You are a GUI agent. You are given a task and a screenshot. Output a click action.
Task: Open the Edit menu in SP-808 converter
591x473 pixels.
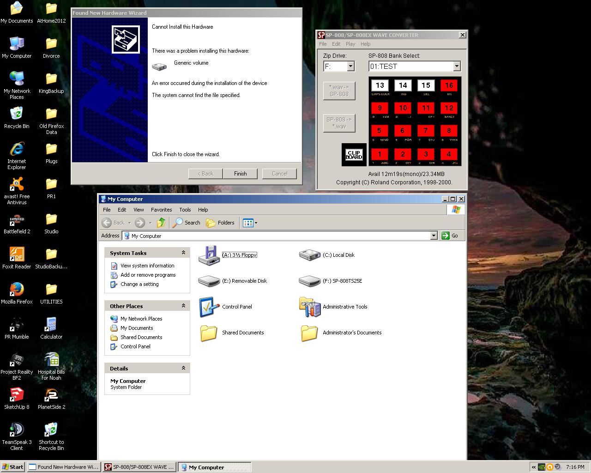point(336,44)
